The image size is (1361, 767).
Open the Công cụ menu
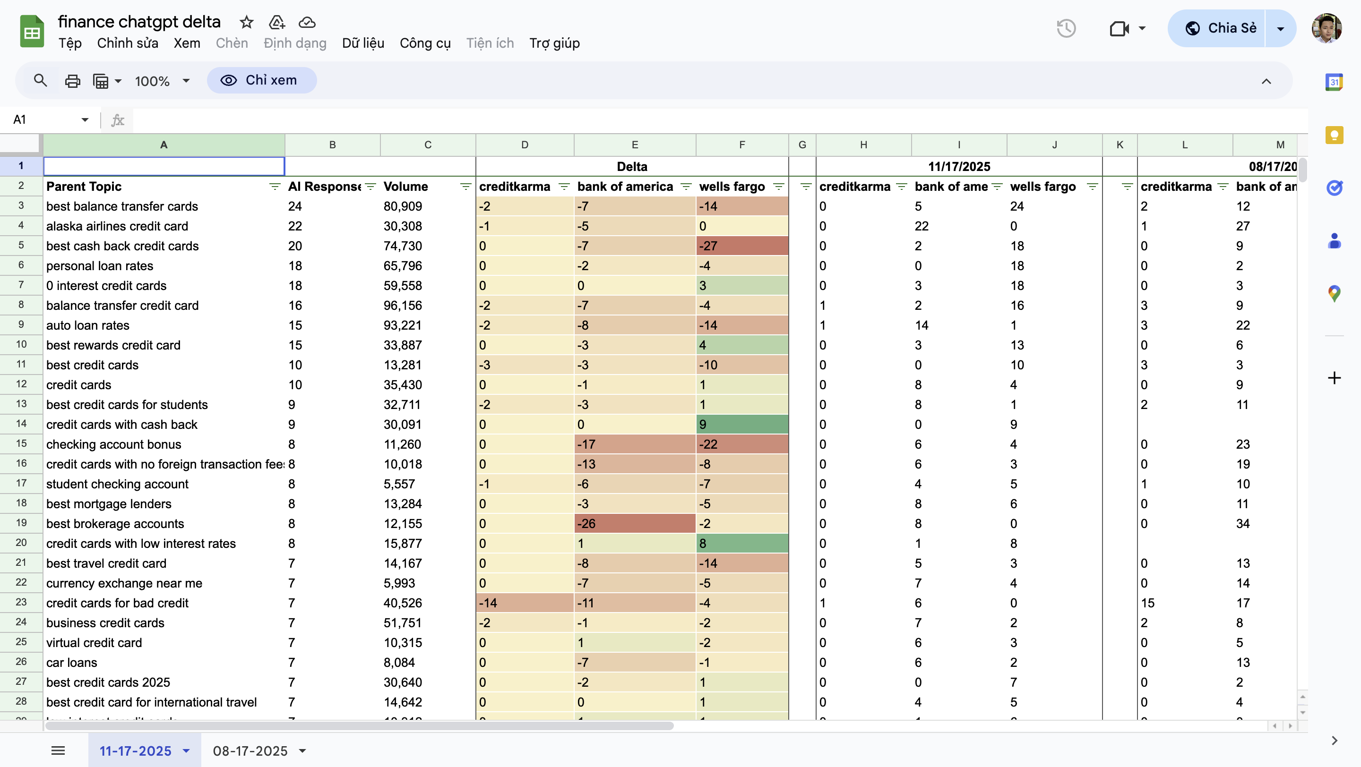(425, 43)
